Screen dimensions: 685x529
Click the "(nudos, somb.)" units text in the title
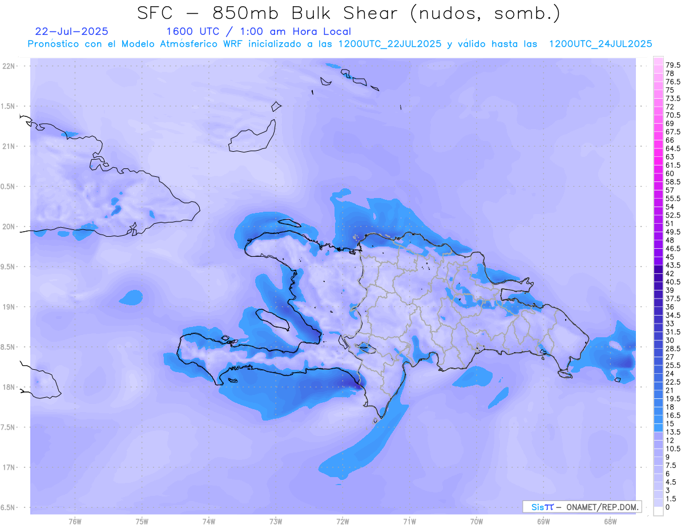[485, 14]
